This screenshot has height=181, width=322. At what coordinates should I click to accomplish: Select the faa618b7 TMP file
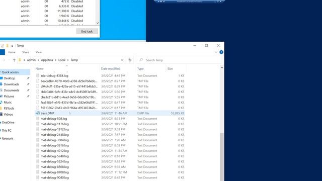pos(110,103)
